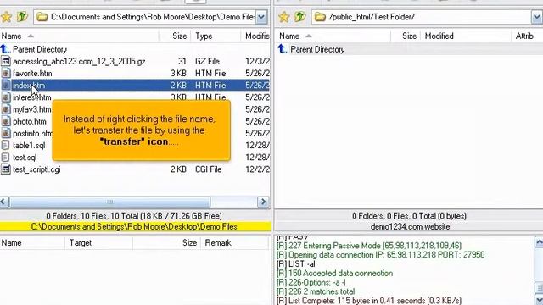Sort remote files by Name column
This screenshot has width=543, height=305.
[x=333, y=36]
